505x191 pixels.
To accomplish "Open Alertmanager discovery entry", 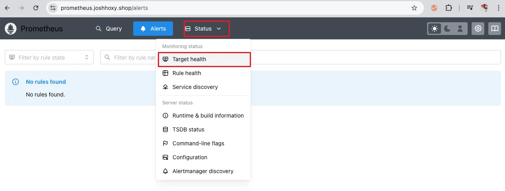I will [203, 171].
